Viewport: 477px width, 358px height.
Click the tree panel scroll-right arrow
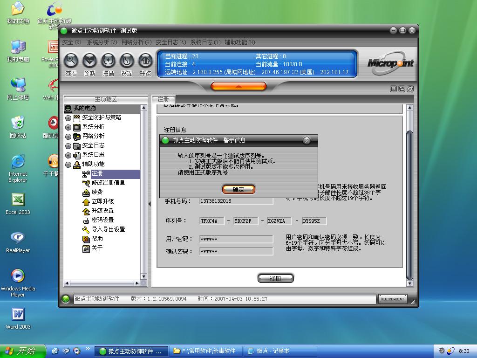pos(137,283)
